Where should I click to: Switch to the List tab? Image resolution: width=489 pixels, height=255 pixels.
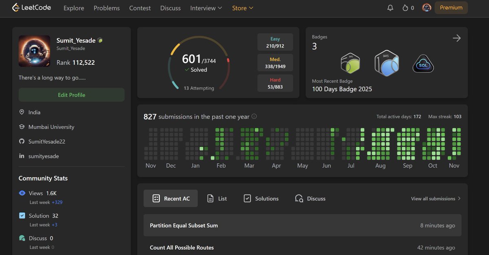tap(217, 198)
